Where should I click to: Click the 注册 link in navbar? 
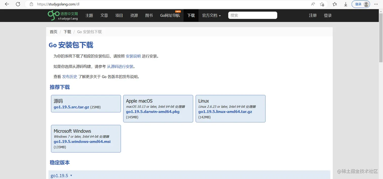(x=313, y=15)
